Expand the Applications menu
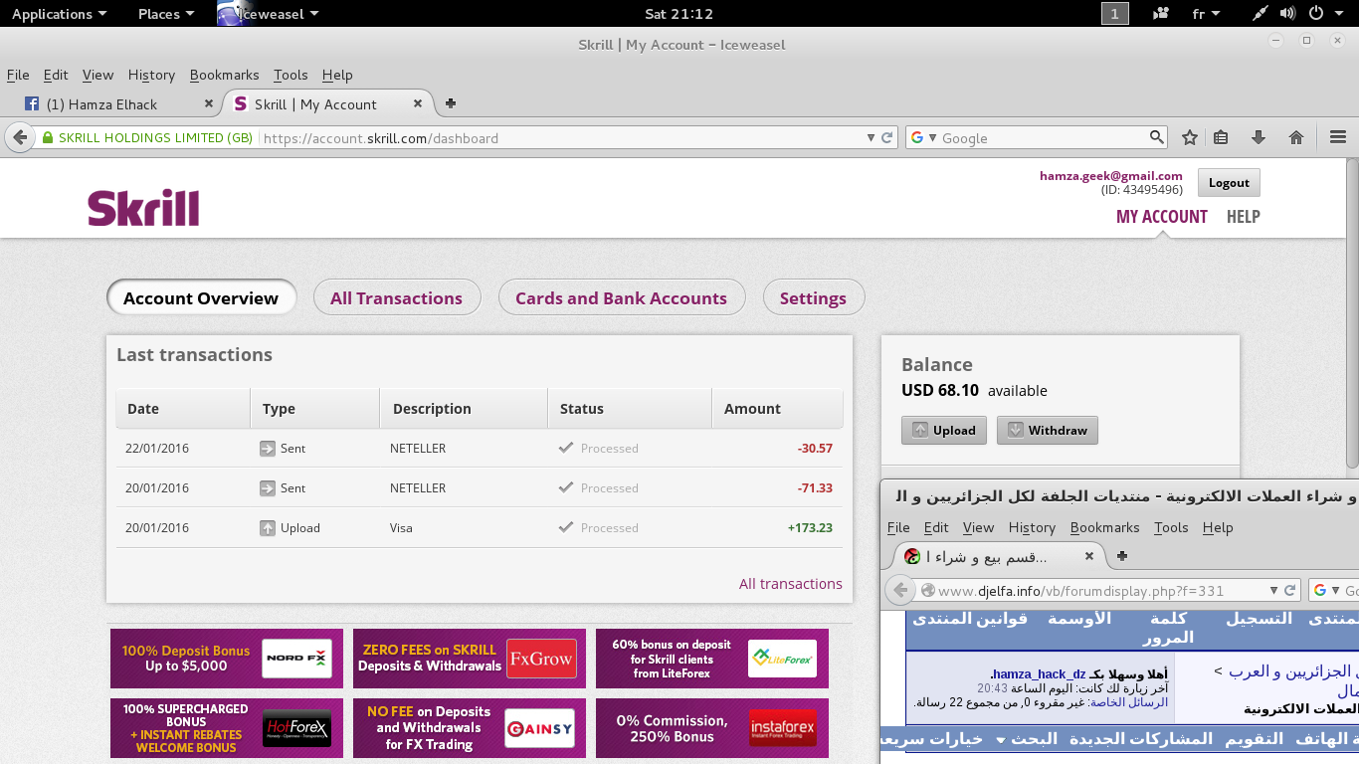Image resolution: width=1359 pixels, height=764 pixels. pyautogui.click(x=59, y=14)
